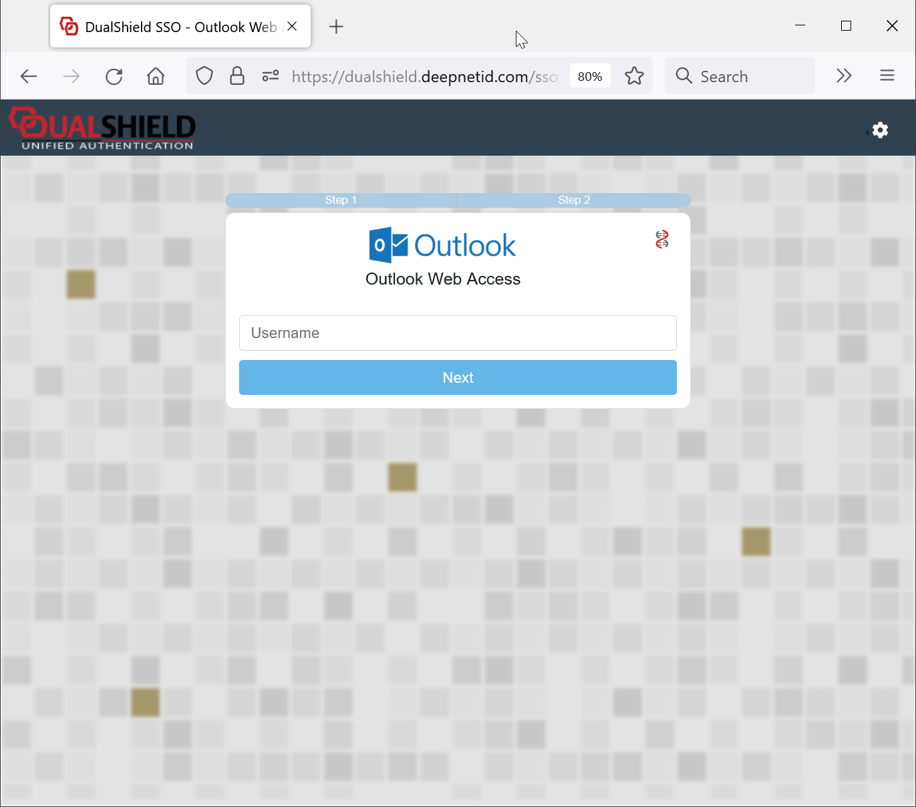
Task: Reset the 80% zoom level badge
Action: tap(589, 76)
